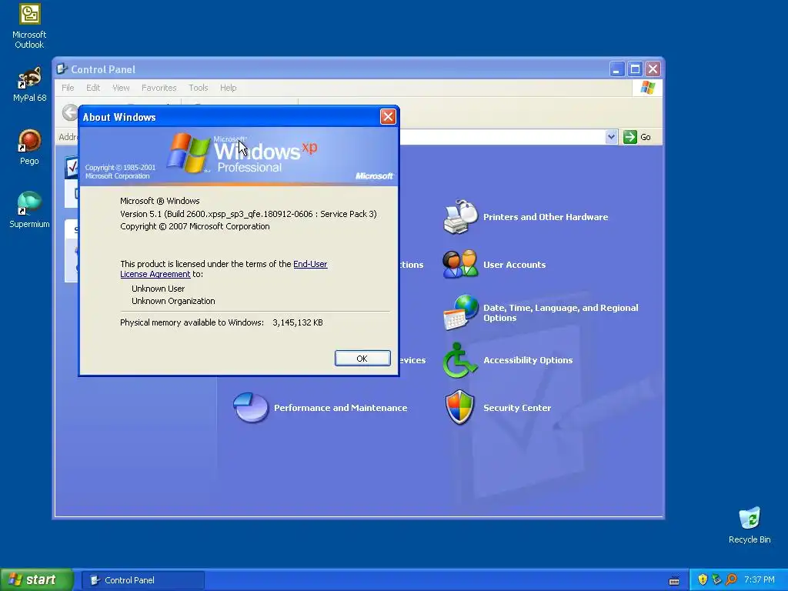Close the About Windows dialog

tap(388, 117)
